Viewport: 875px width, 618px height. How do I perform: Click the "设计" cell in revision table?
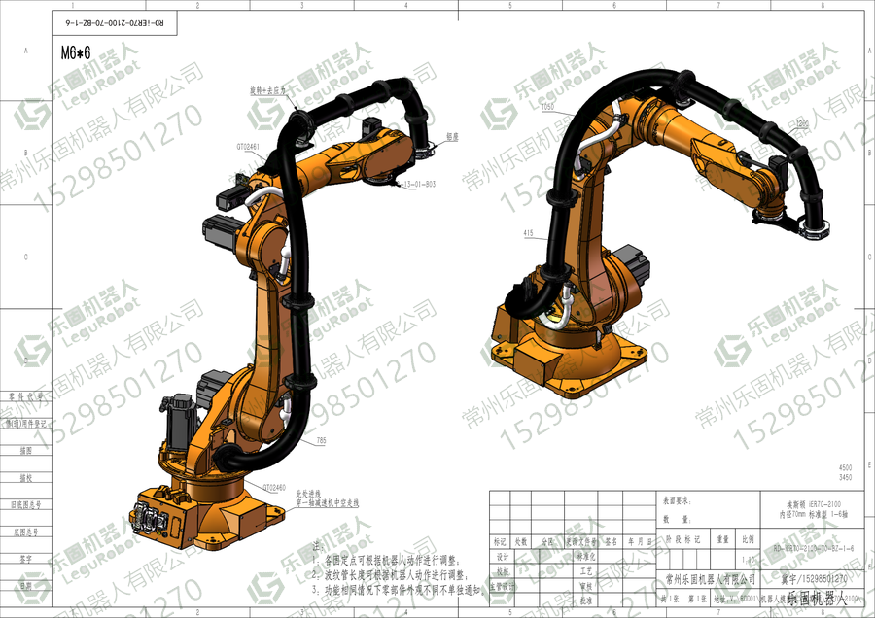pos(503,557)
